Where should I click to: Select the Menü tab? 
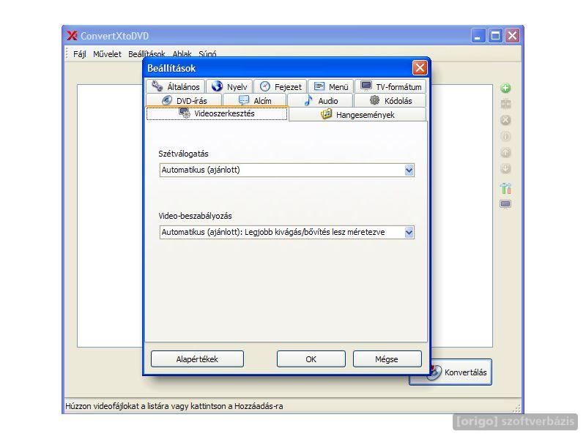coord(331,86)
